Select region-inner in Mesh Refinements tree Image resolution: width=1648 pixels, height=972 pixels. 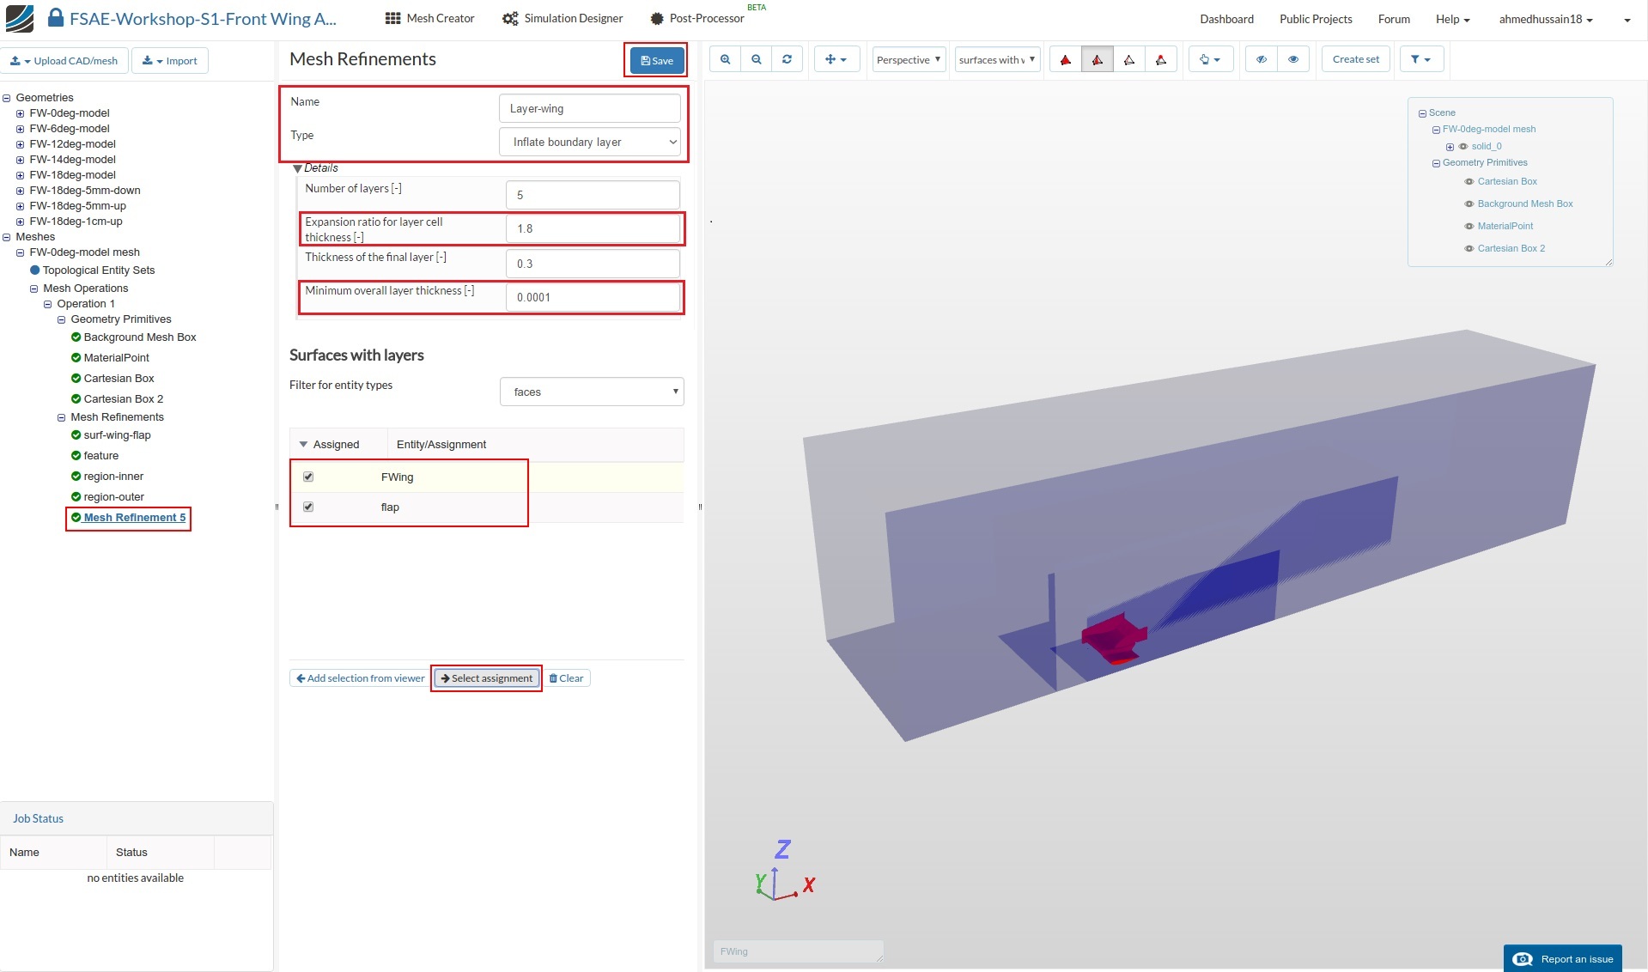113,477
